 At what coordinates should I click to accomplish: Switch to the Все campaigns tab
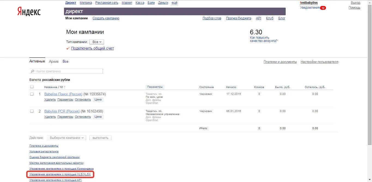[65, 62]
